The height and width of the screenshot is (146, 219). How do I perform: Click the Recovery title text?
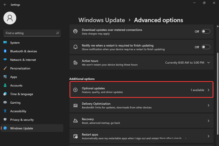[x=88, y=119]
